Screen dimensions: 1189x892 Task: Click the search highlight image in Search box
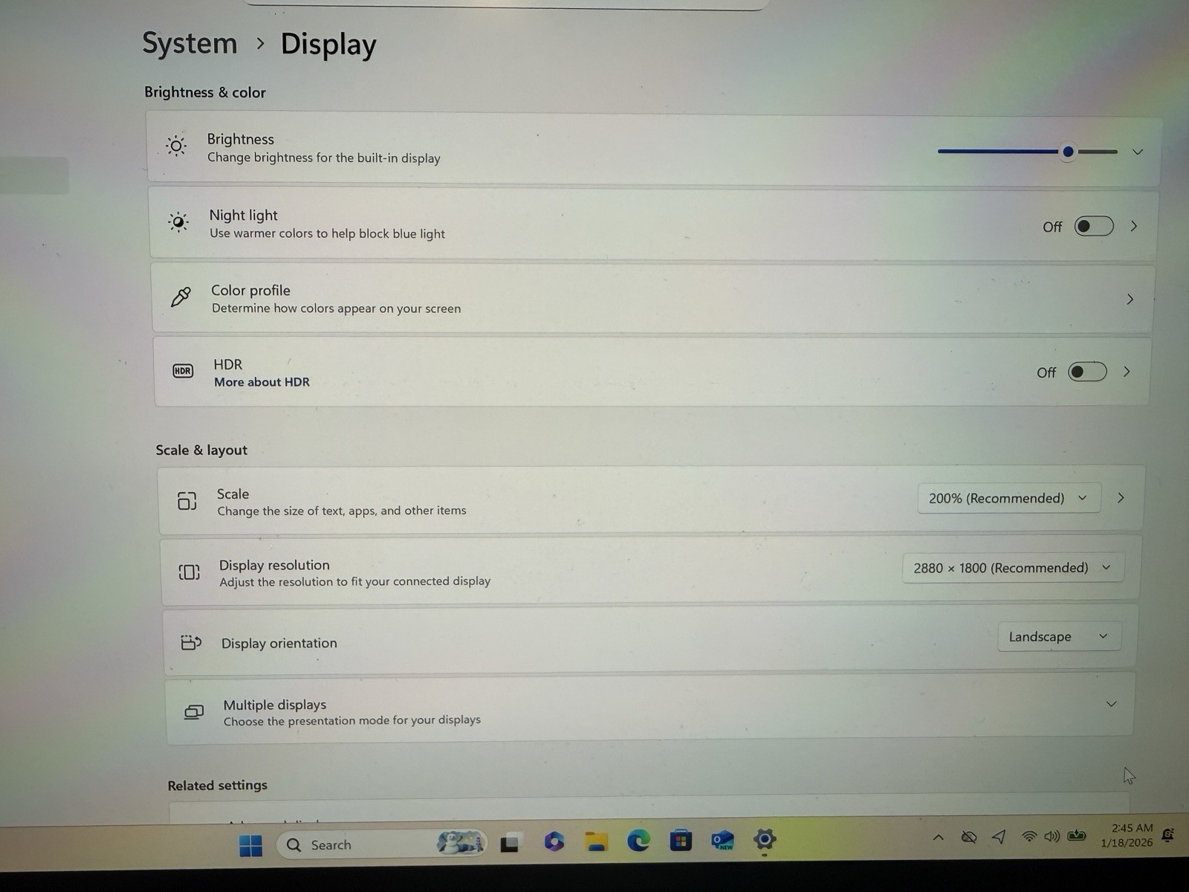(x=459, y=843)
